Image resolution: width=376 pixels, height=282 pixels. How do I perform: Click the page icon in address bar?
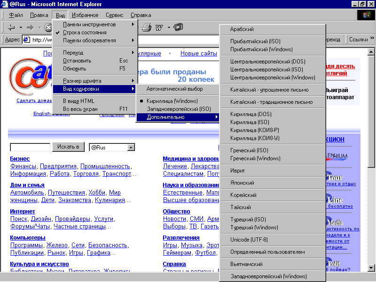[x=26, y=39]
